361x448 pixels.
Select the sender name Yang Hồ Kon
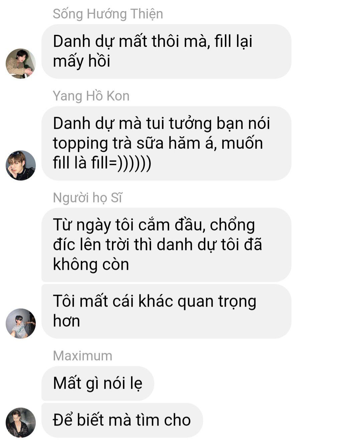(x=91, y=96)
